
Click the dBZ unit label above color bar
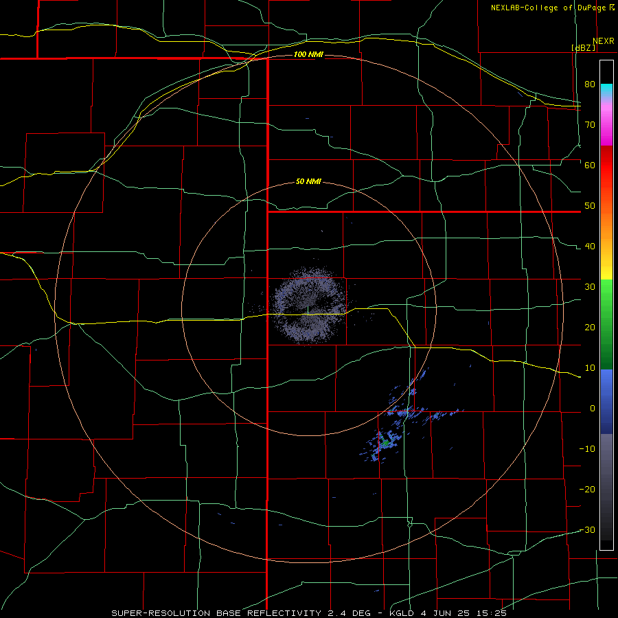coord(583,47)
